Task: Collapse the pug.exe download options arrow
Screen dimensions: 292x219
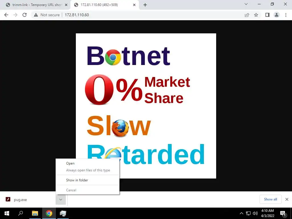Action: tap(61, 200)
